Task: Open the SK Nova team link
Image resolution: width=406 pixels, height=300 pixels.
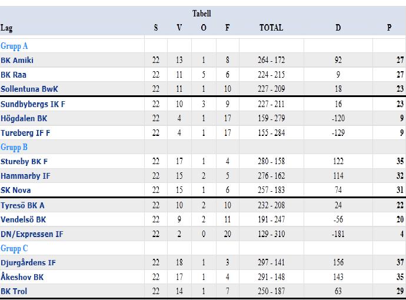Action: point(15,190)
